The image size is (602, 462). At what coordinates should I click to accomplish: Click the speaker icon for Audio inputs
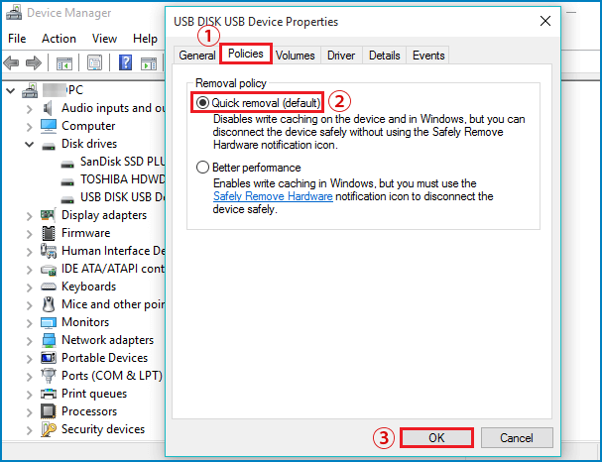coord(48,109)
